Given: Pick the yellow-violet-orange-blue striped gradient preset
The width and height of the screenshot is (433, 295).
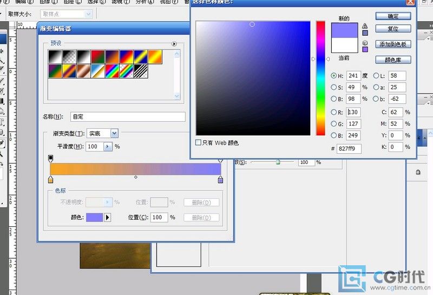Looking at the screenshot, I should coord(69,71).
